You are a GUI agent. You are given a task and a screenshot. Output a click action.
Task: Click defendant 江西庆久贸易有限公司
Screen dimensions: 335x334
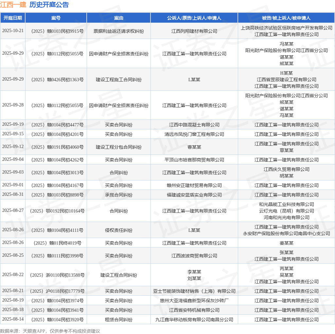(x=287, y=169)
